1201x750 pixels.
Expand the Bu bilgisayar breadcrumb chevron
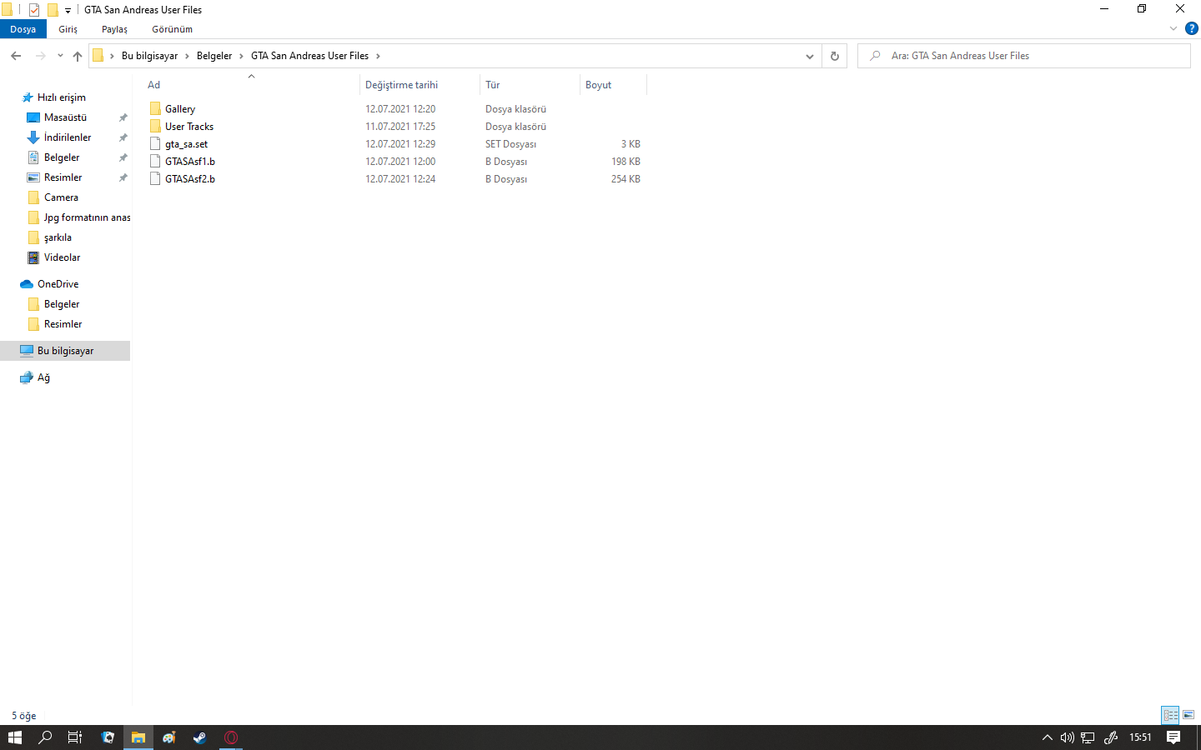(x=187, y=56)
